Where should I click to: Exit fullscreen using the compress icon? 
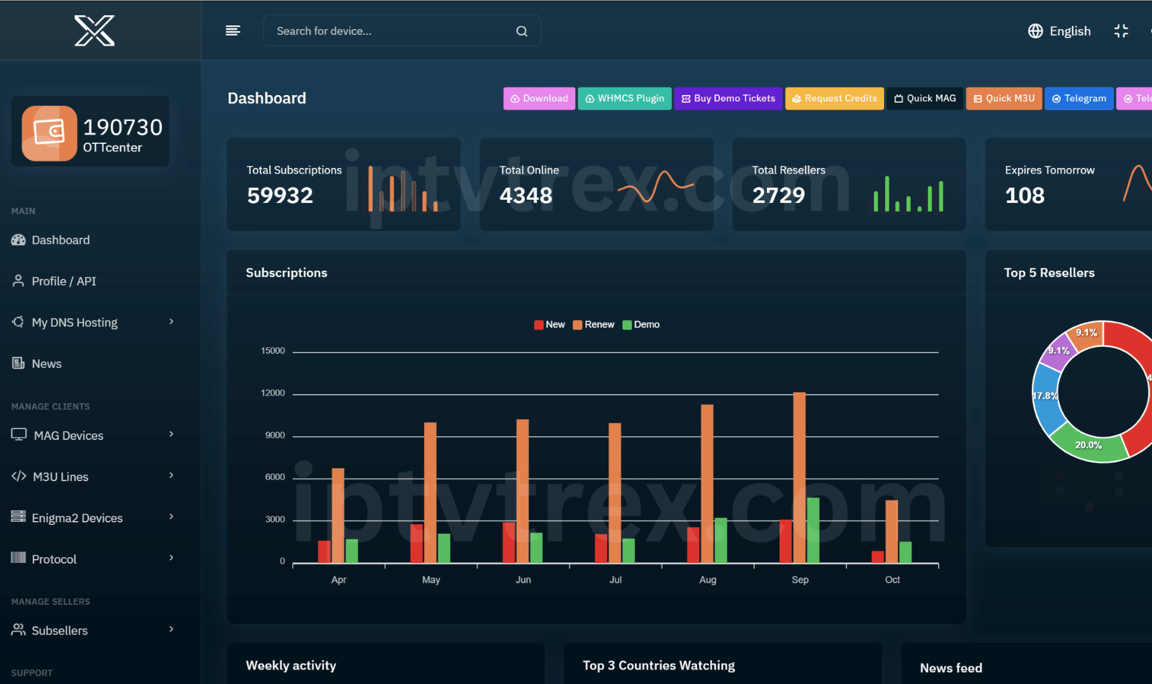click(x=1121, y=31)
